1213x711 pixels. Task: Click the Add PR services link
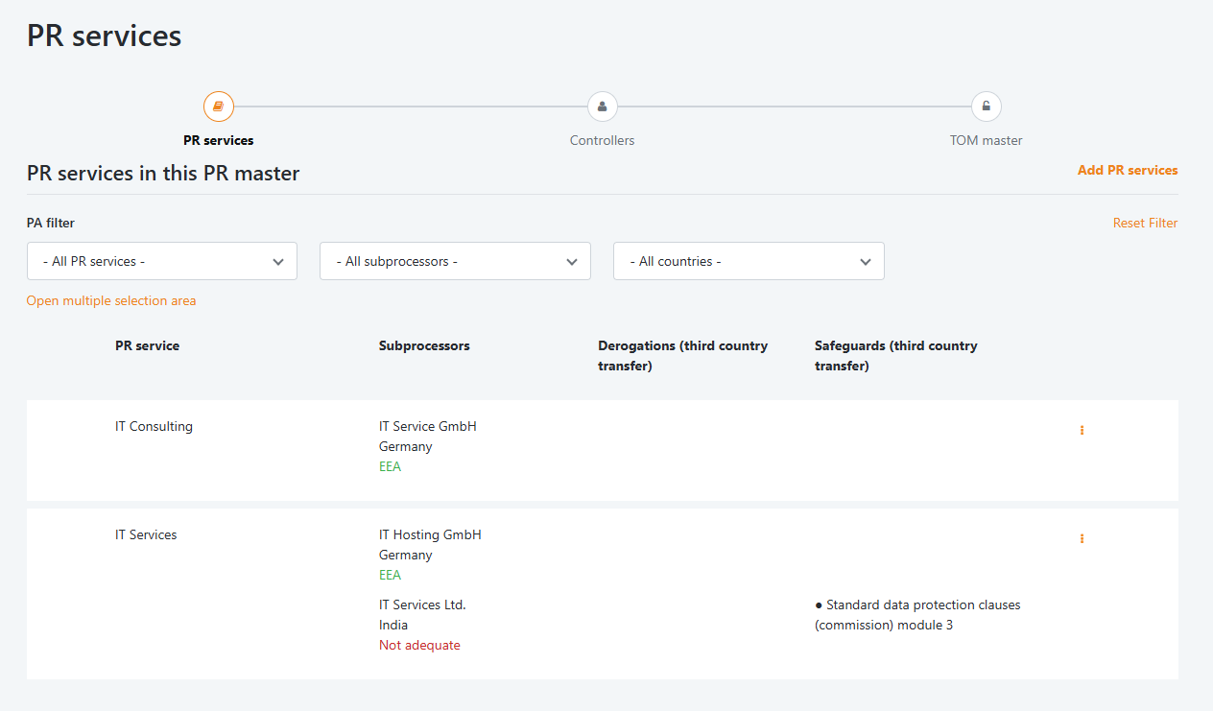click(1127, 170)
